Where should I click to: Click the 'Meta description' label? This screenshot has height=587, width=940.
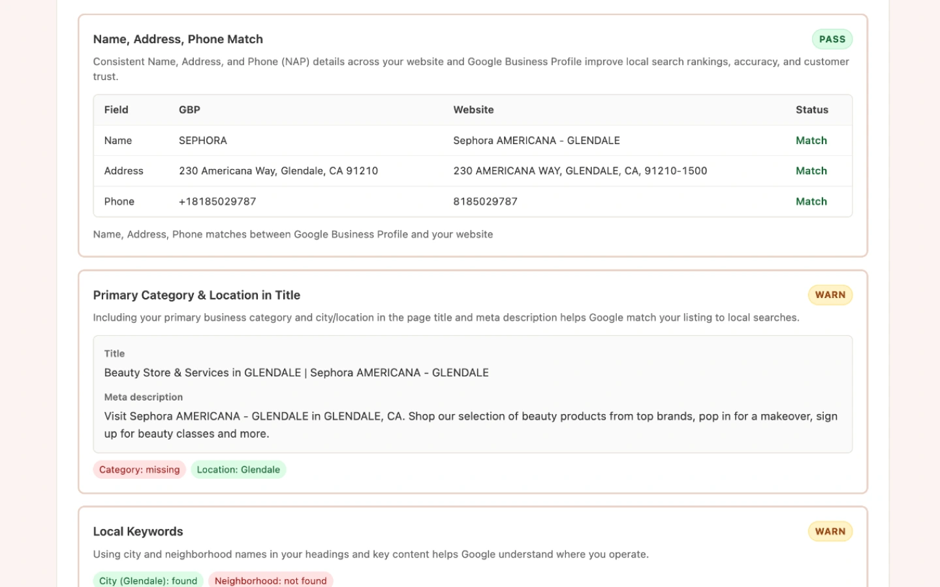(144, 397)
